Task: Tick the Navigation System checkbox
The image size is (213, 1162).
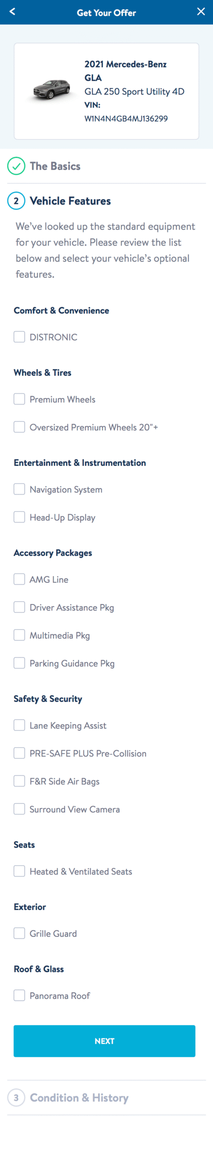Action: (x=19, y=489)
